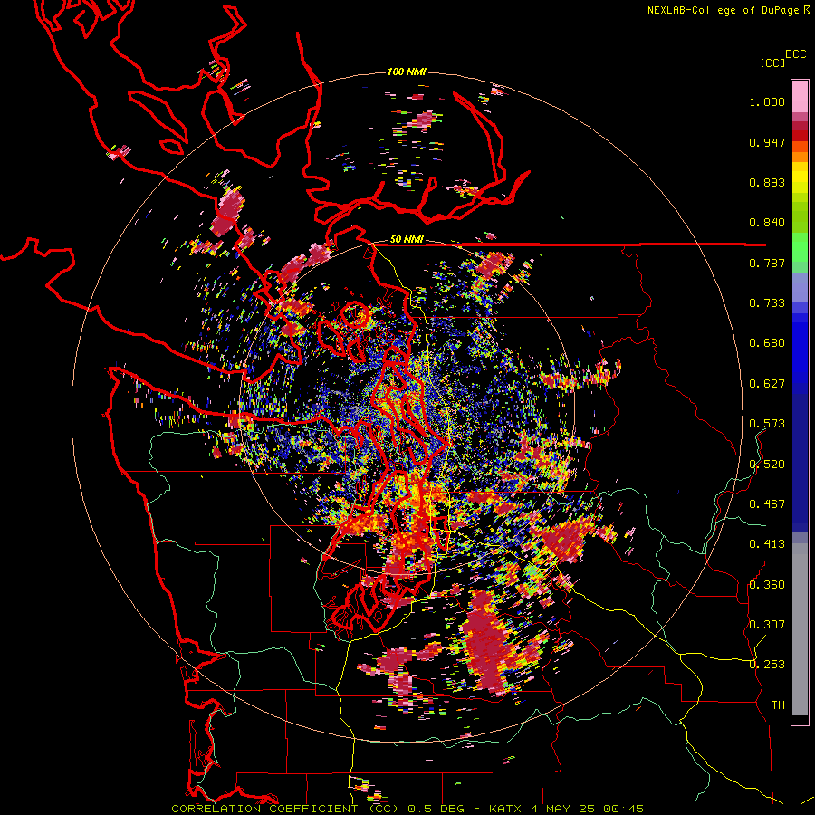Click the 50 NMI range ring label
This screenshot has height=815, width=815.
(407, 240)
